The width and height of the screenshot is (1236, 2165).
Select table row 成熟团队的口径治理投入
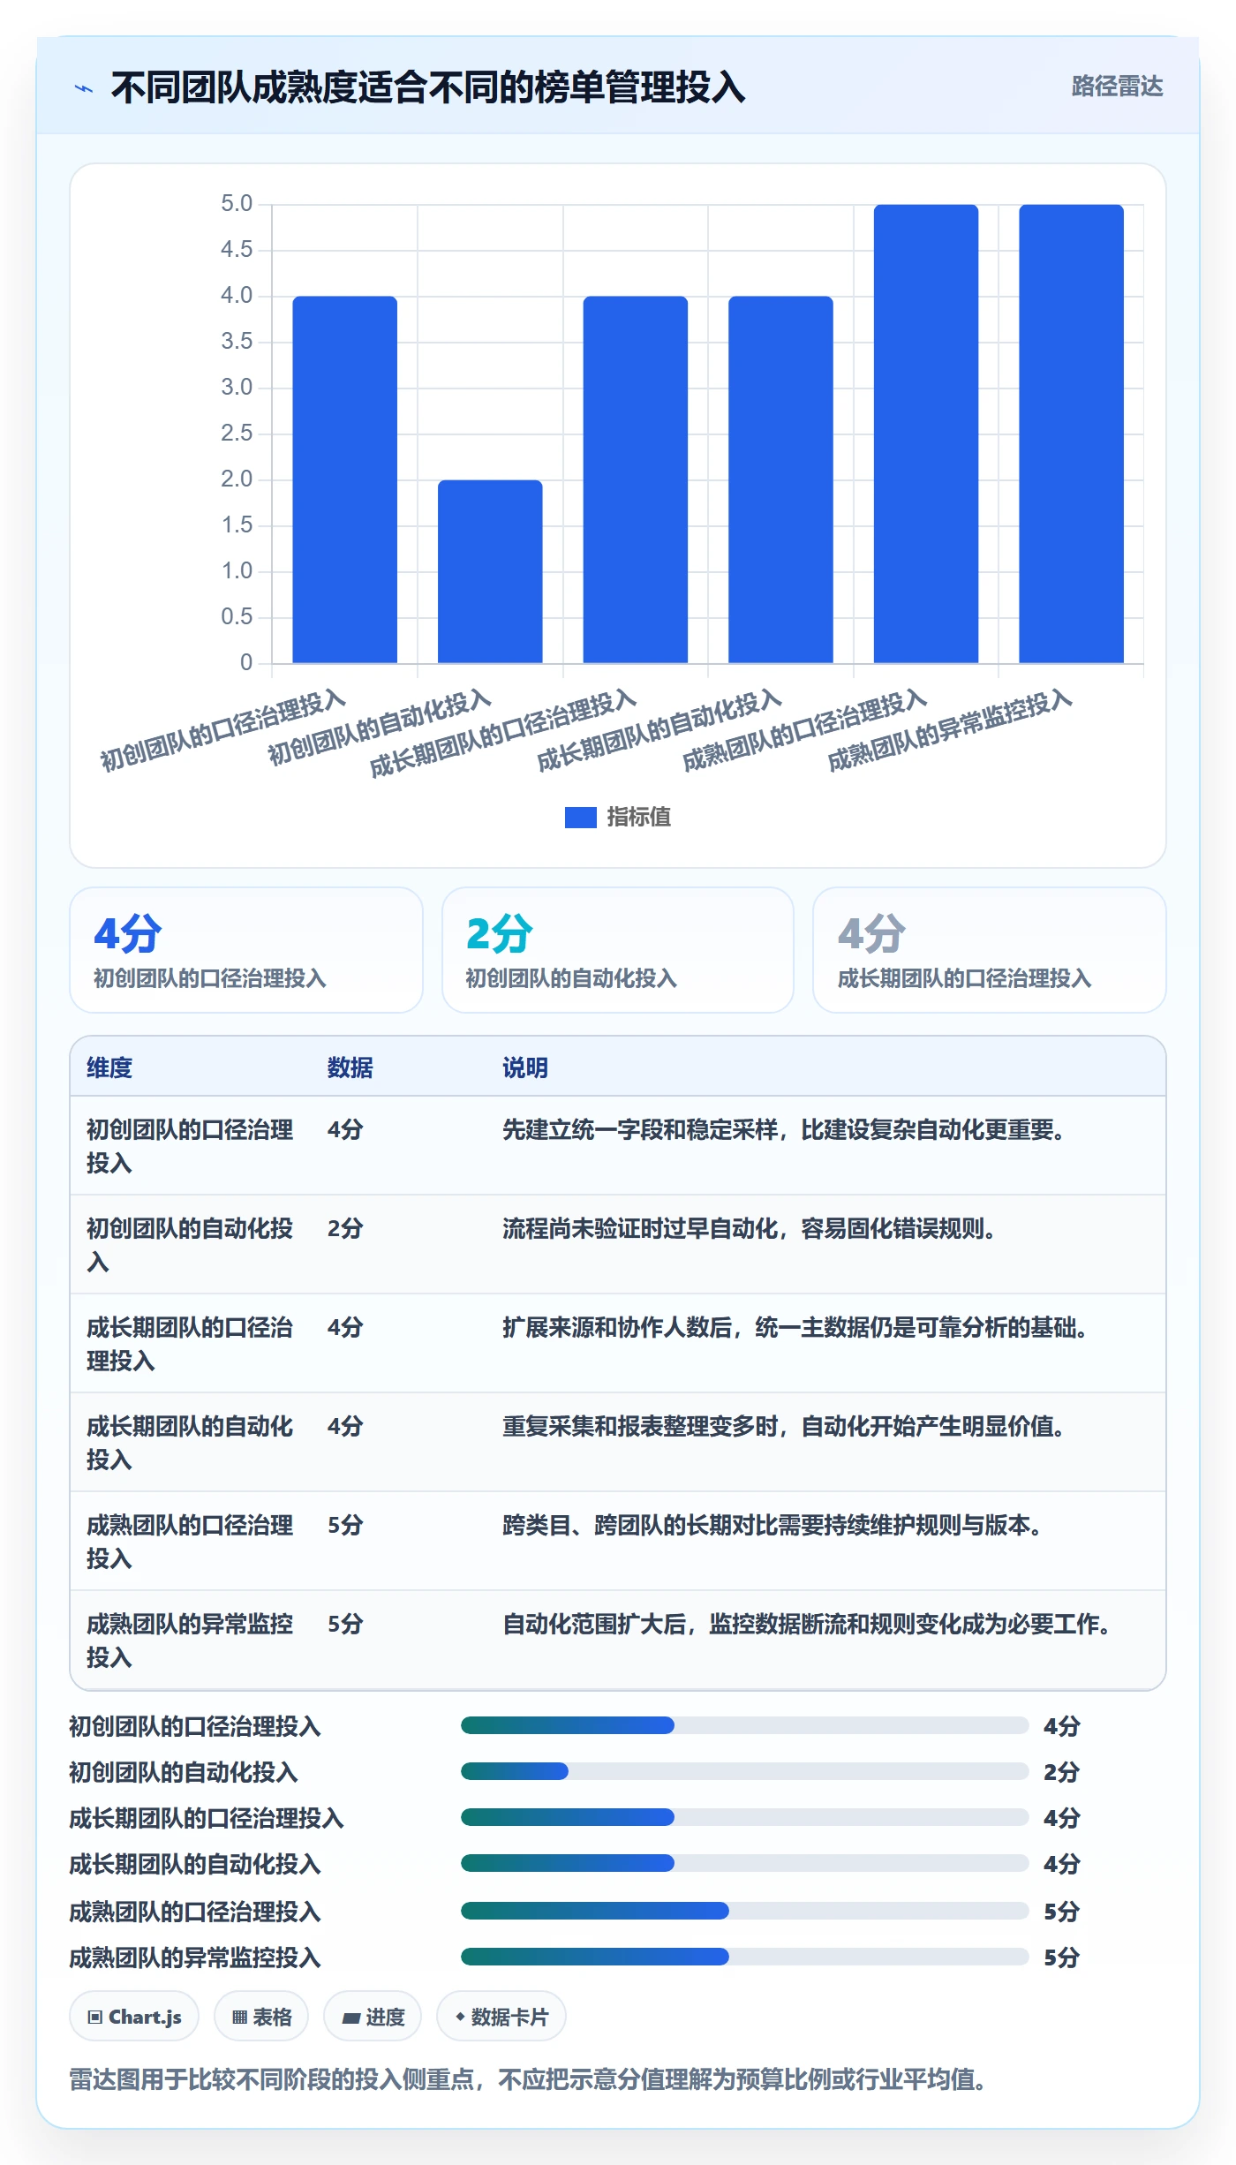[618, 1542]
